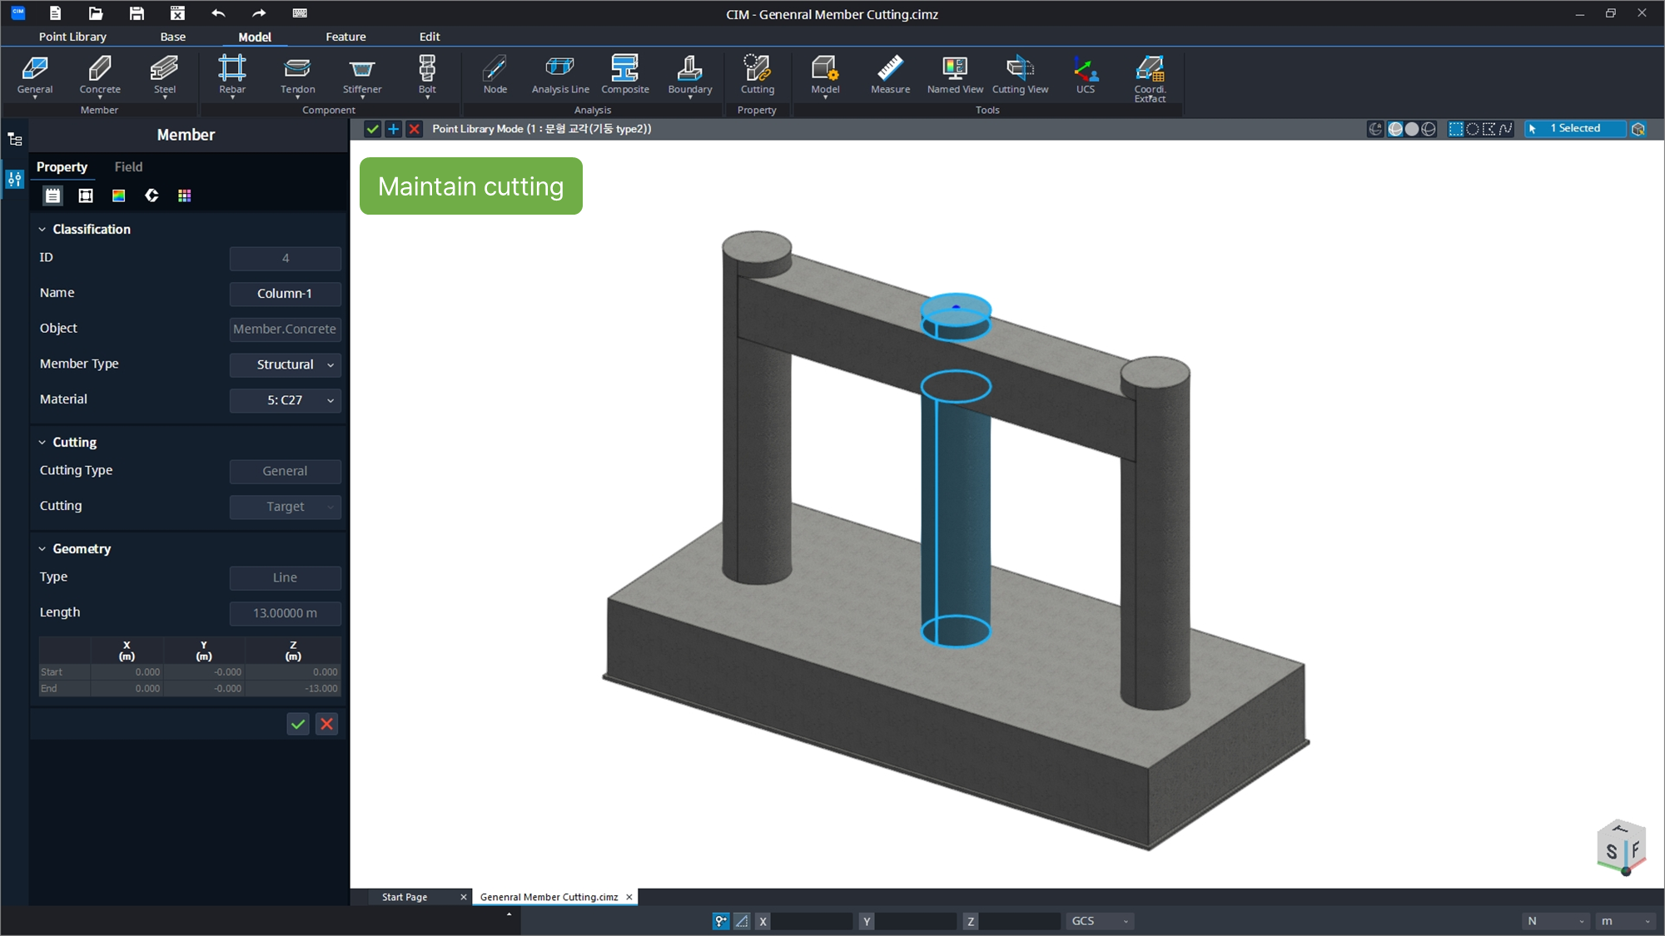Image resolution: width=1665 pixels, height=936 pixels.
Task: Toggle the point snap button in status bar
Action: tap(721, 921)
